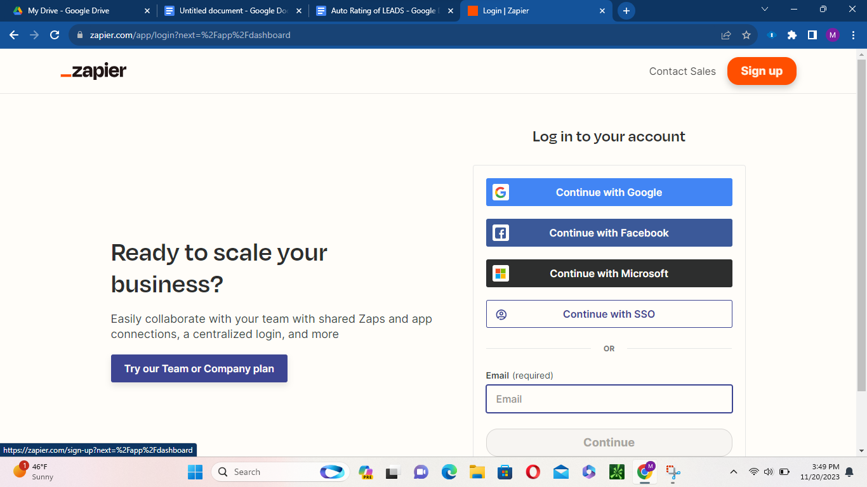Image resolution: width=867 pixels, height=487 pixels.
Task: Click the Chrome icon on taskbar
Action: click(645, 472)
